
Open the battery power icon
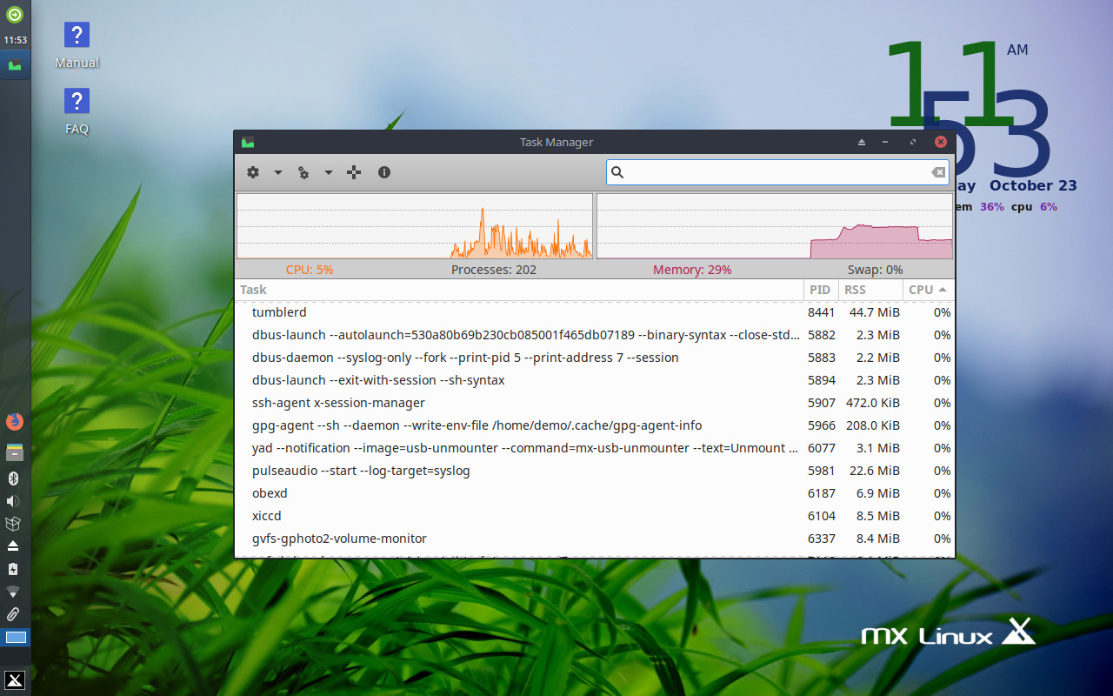coord(13,569)
